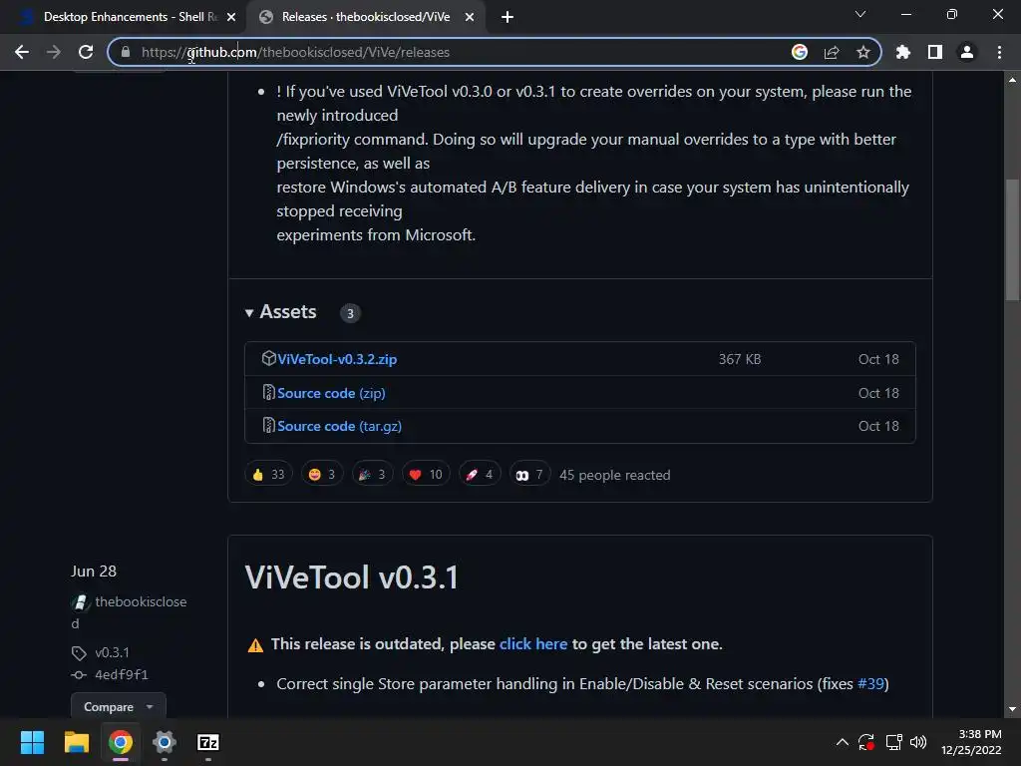The image size is (1021, 766).
Task: Open the volume speaker icon
Action: 918,742
